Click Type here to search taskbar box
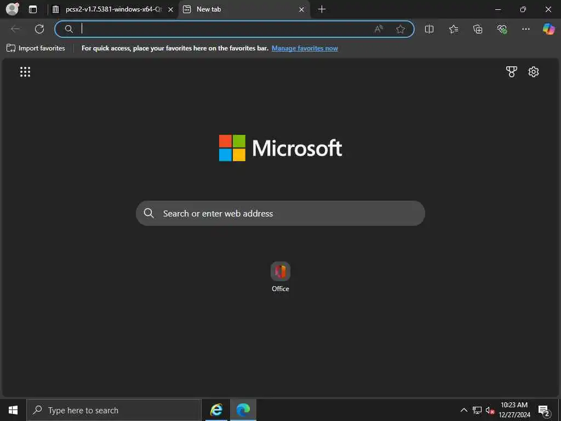561x421 pixels. 114,410
